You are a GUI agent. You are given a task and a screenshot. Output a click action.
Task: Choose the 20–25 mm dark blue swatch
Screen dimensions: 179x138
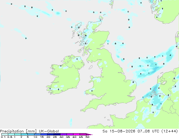point(50,134)
